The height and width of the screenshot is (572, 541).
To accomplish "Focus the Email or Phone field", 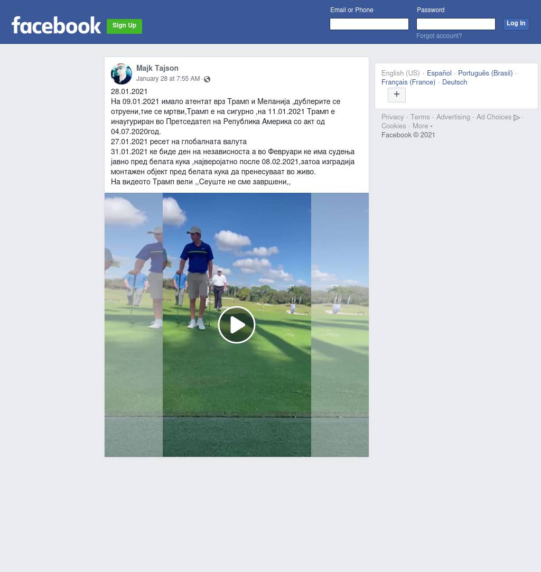I will pyautogui.click(x=369, y=24).
